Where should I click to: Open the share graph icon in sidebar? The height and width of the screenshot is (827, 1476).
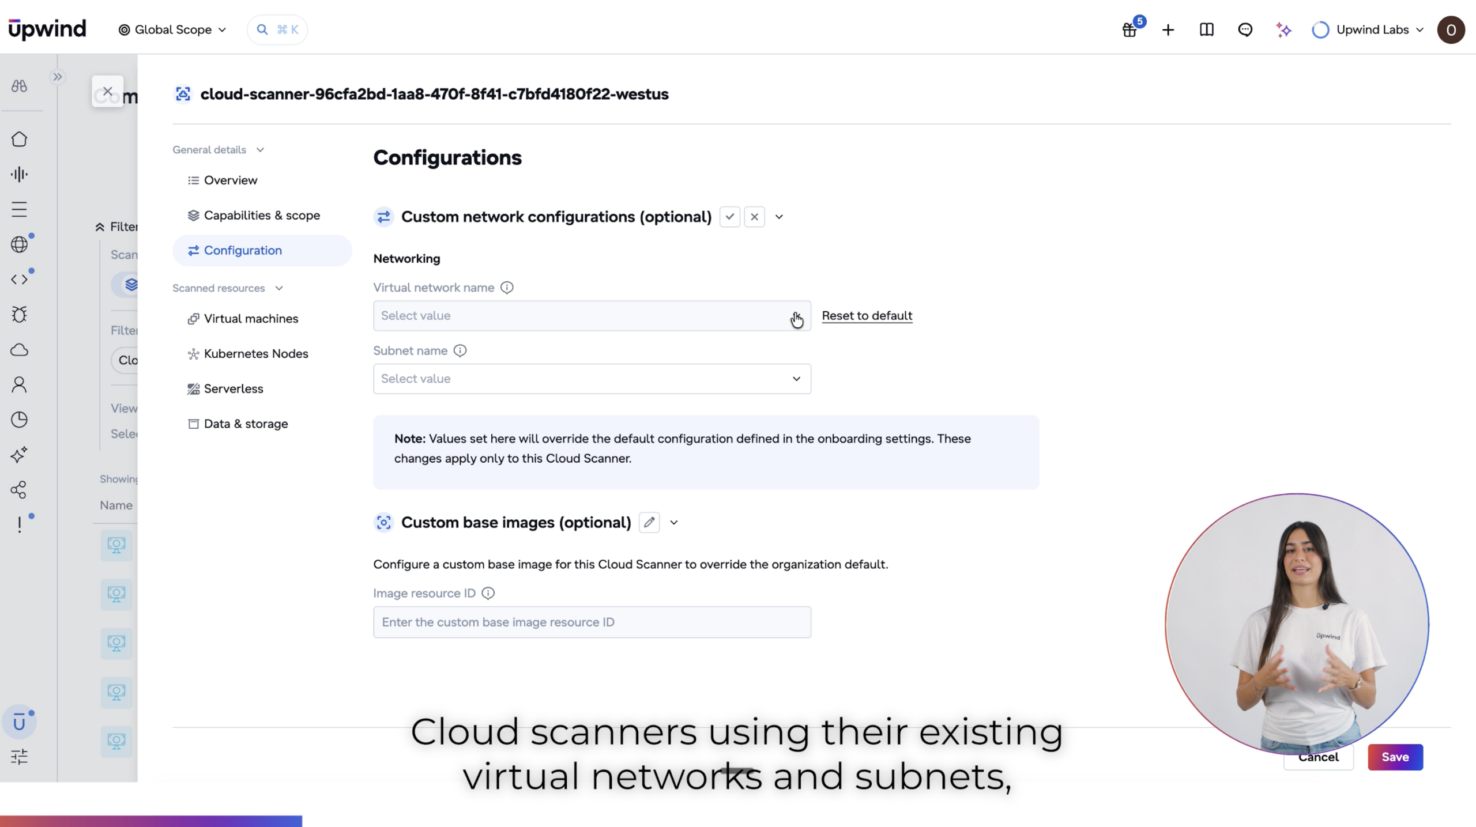click(19, 490)
